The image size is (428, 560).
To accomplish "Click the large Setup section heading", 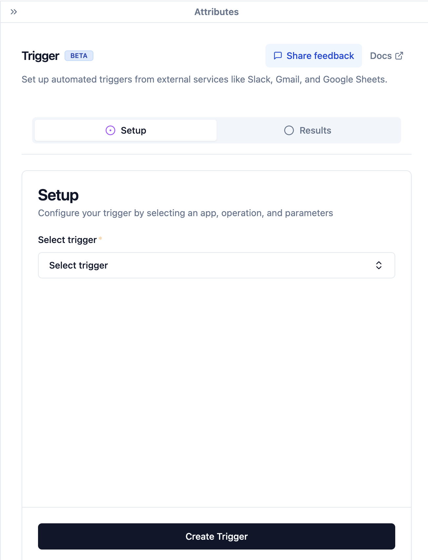I will (58, 195).
